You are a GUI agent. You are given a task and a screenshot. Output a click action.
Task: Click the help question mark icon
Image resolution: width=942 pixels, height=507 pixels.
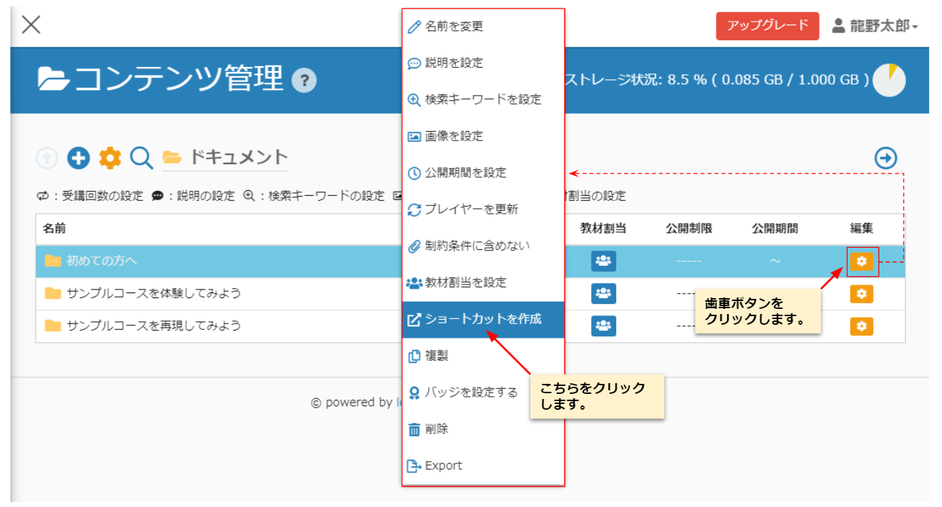(x=304, y=81)
